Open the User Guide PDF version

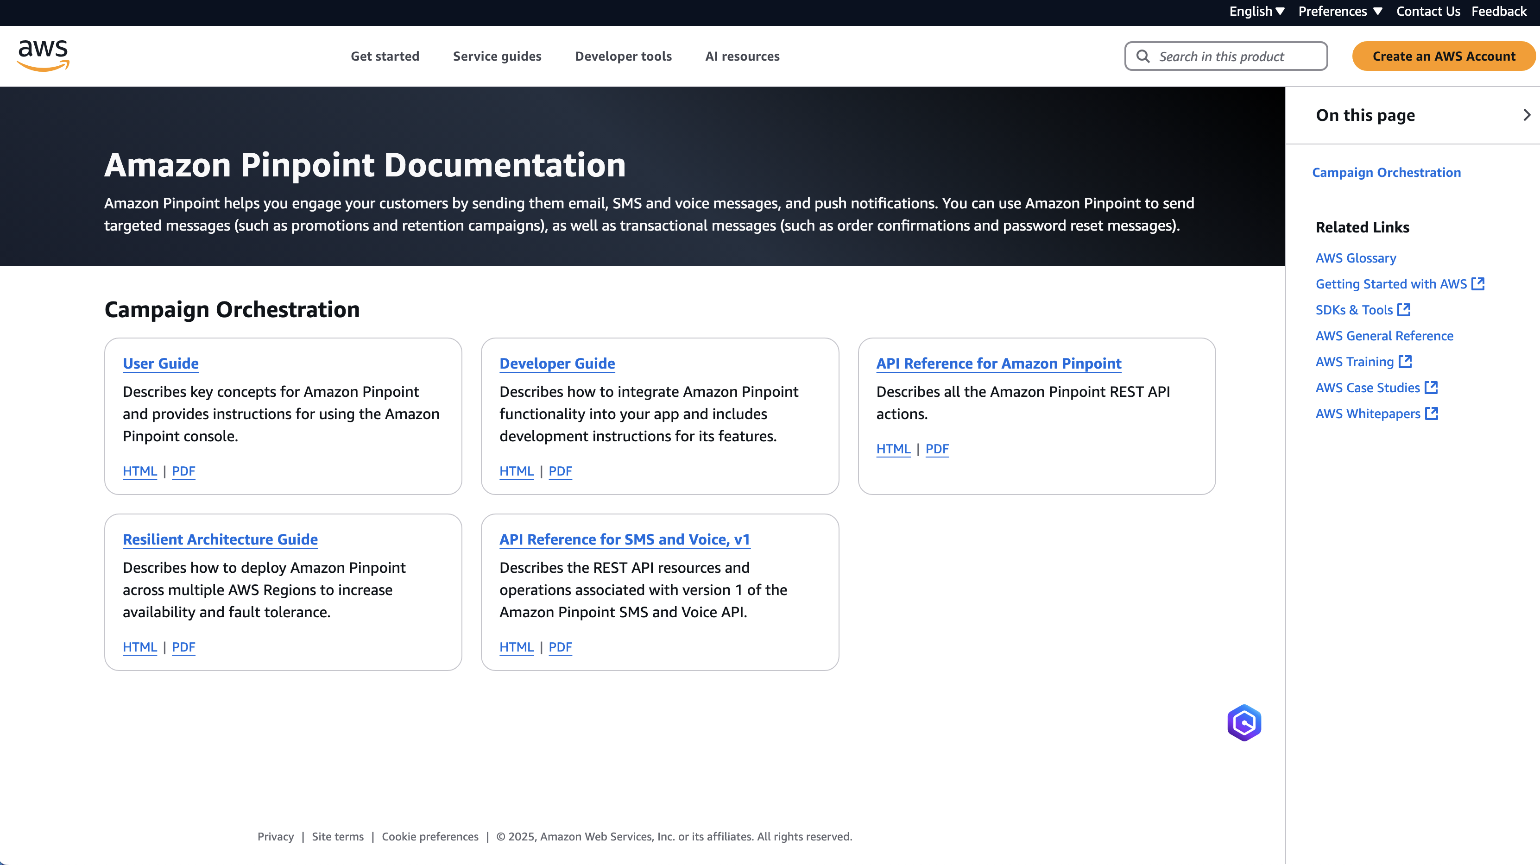[183, 471]
